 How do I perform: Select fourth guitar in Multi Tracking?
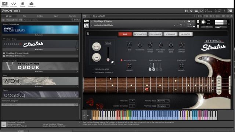161,67
